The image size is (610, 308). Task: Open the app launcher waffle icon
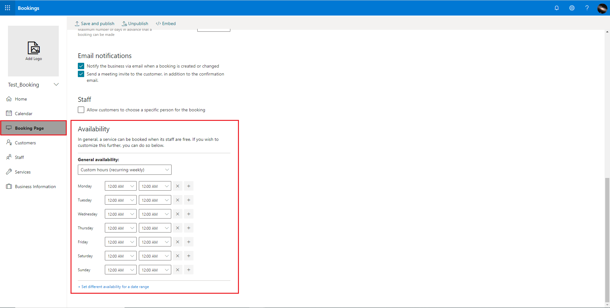(8, 8)
